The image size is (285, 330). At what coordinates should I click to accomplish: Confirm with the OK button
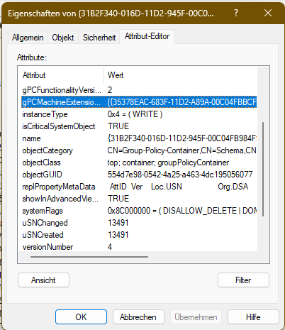[81, 317]
